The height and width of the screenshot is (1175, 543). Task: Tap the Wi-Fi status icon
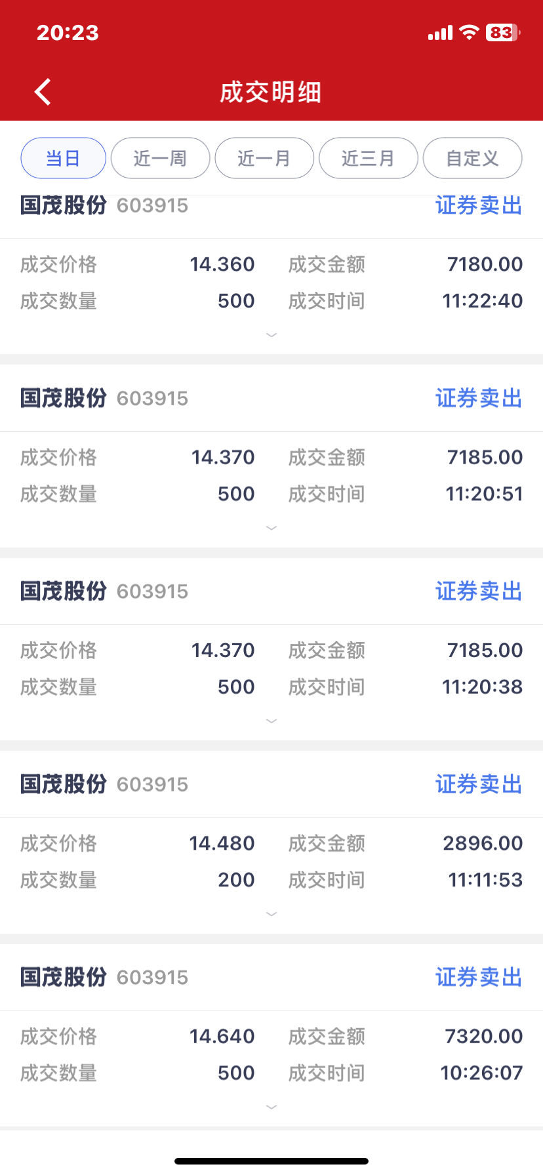(469, 32)
